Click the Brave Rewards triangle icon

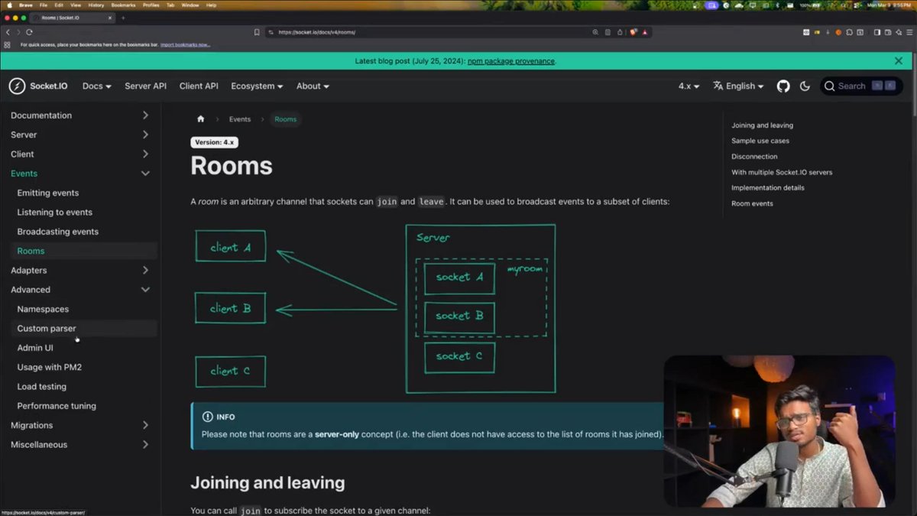[x=645, y=32]
